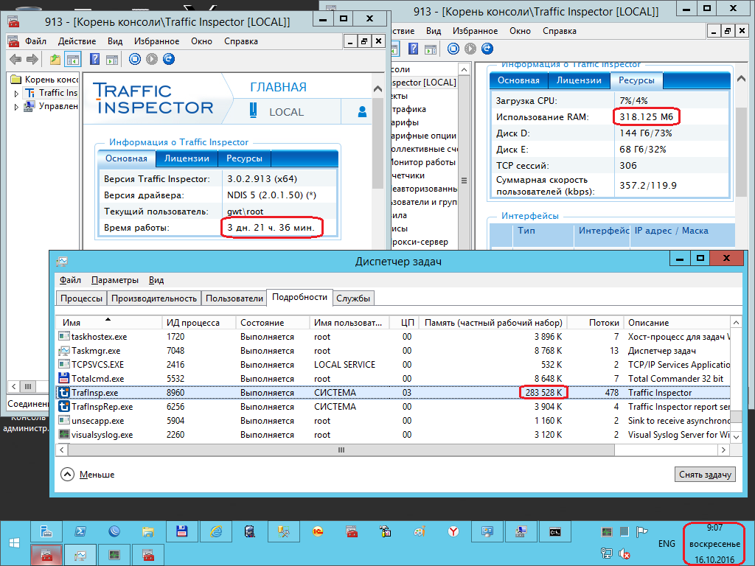
Task: Open the Help icon in ГЛАВНАЯ window toolbar
Action: tap(95, 59)
